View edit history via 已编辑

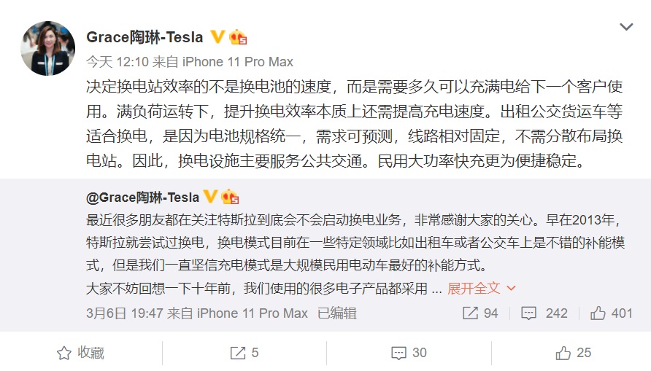(337, 313)
